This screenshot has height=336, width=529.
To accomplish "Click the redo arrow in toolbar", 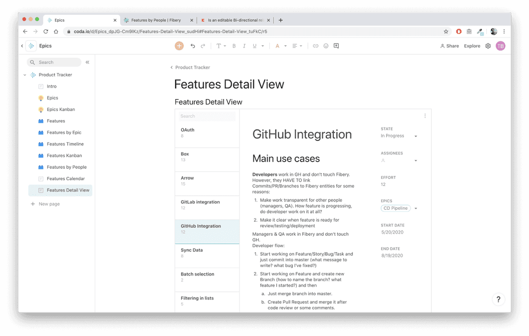I will (203, 46).
